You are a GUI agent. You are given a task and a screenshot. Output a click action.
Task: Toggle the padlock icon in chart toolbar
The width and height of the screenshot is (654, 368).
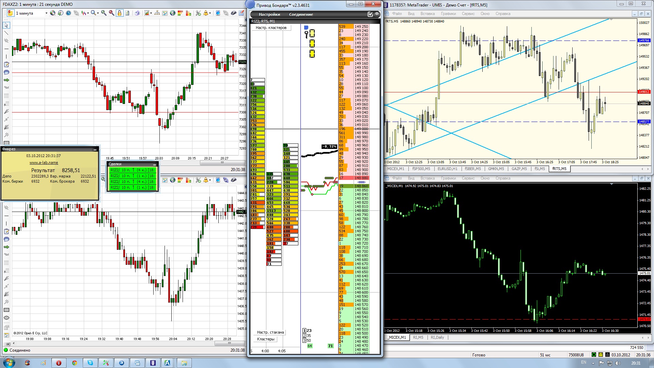120,13
